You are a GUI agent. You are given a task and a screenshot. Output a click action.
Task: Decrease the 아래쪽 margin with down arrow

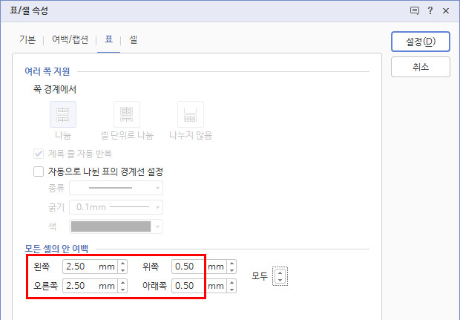click(231, 290)
